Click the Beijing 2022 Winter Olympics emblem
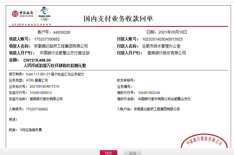 pyautogui.click(x=44, y=14)
